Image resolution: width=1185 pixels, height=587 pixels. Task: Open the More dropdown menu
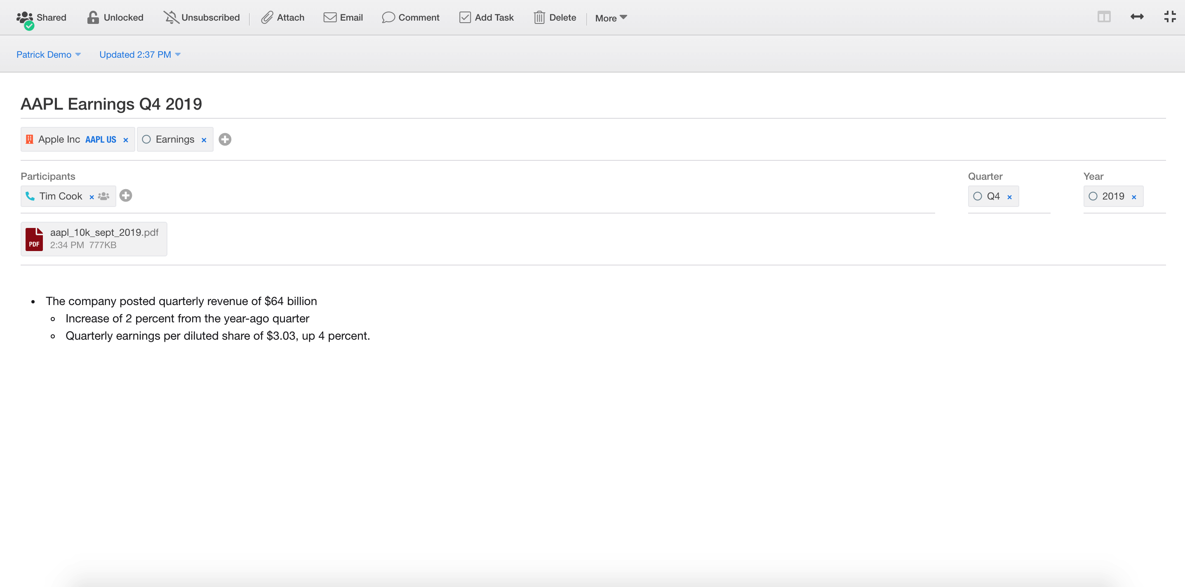tap(611, 18)
